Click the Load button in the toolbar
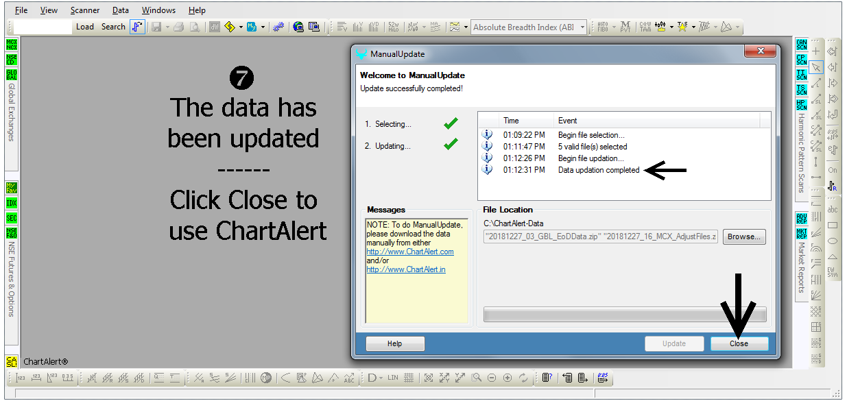Screen dimensions: 847x401 [x=85, y=27]
